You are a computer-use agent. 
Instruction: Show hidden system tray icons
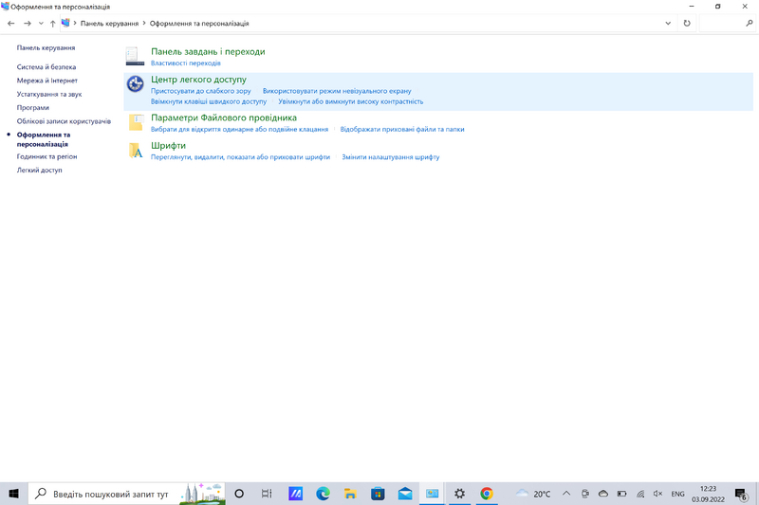[x=566, y=494]
